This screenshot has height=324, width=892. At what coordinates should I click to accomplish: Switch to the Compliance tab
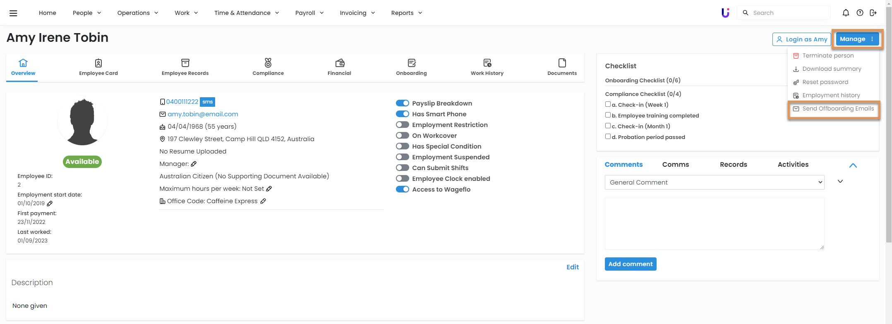pyautogui.click(x=268, y=67)
